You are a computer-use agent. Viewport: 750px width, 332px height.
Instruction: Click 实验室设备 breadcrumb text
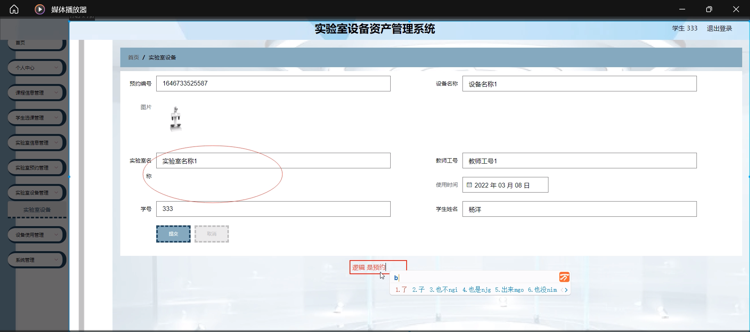tap(162, 57)
